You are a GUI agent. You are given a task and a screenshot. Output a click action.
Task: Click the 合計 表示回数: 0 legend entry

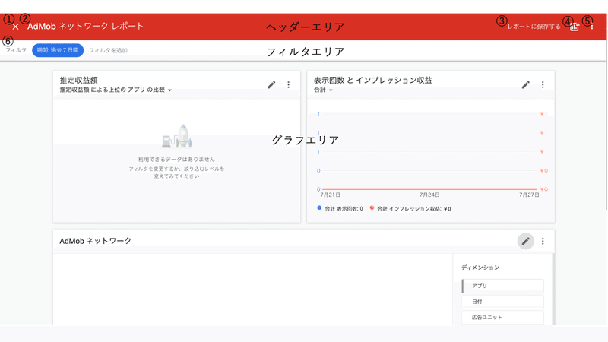(x=340, y=208)
